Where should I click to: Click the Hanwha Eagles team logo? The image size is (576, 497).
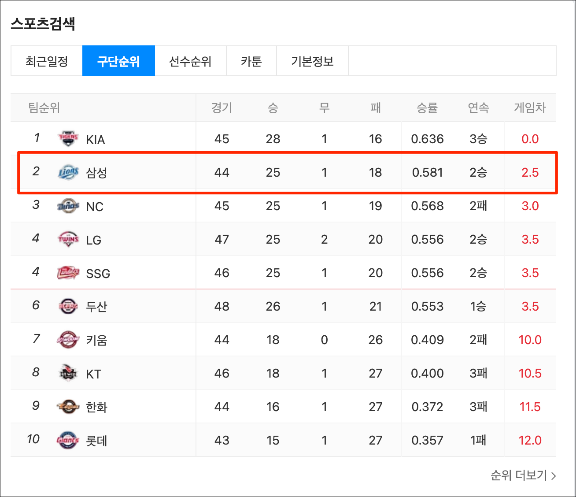68,407
